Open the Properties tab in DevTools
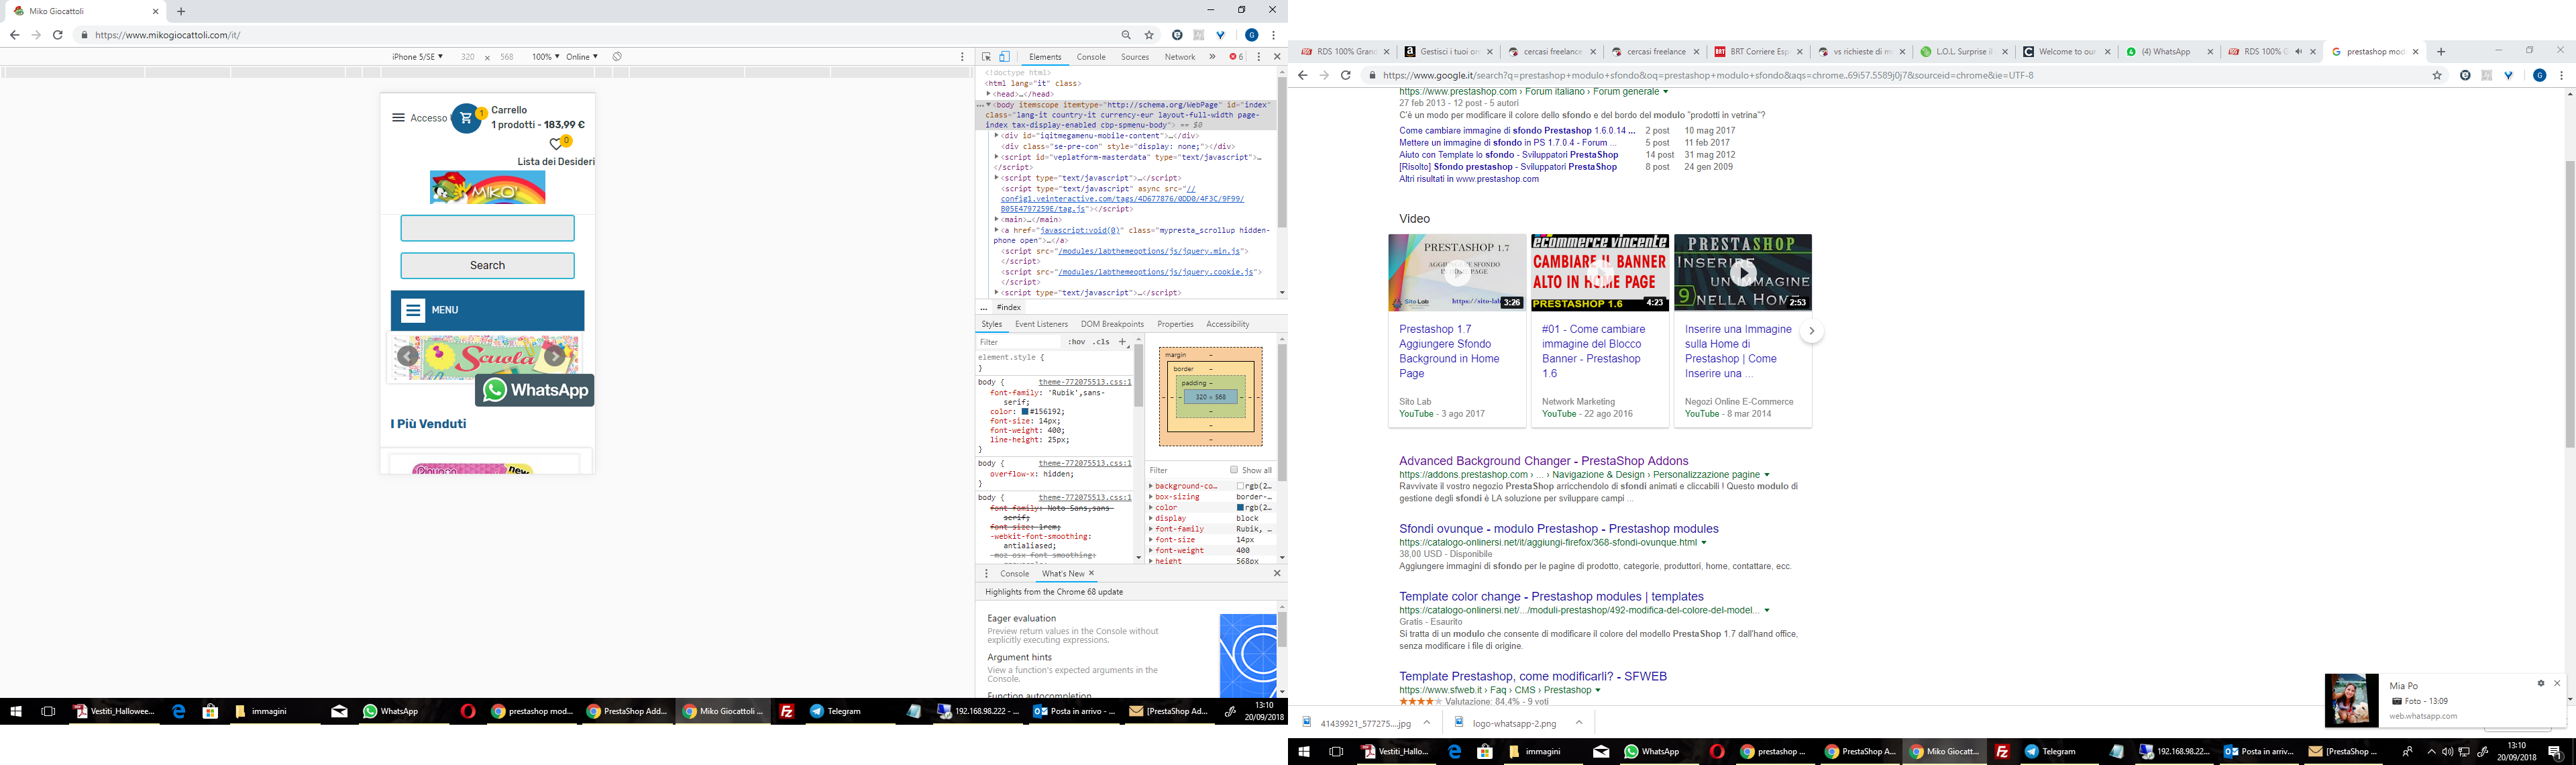 pos(1175,324)
